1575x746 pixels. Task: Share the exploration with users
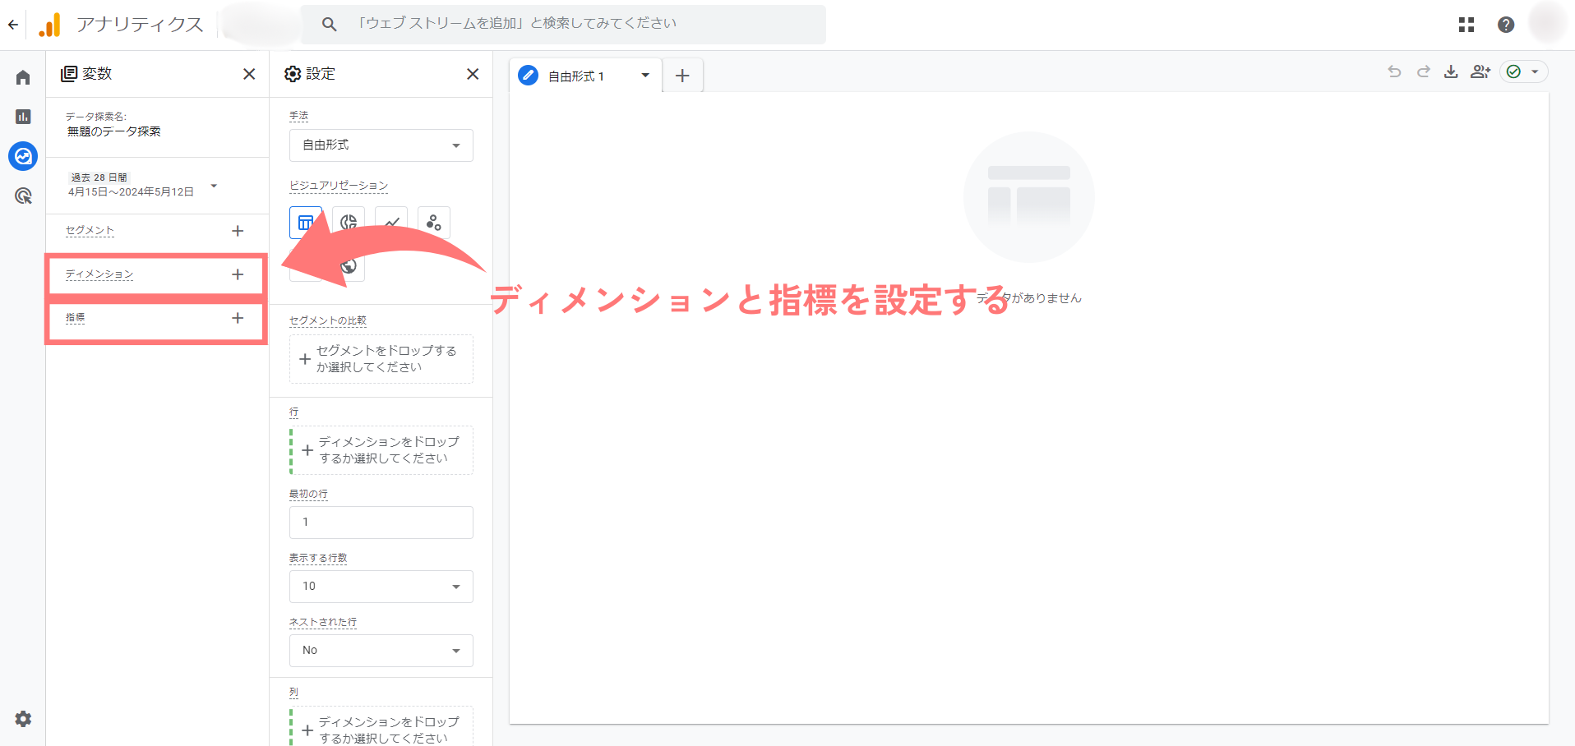pyautogui.click(x=1480, y=71)
